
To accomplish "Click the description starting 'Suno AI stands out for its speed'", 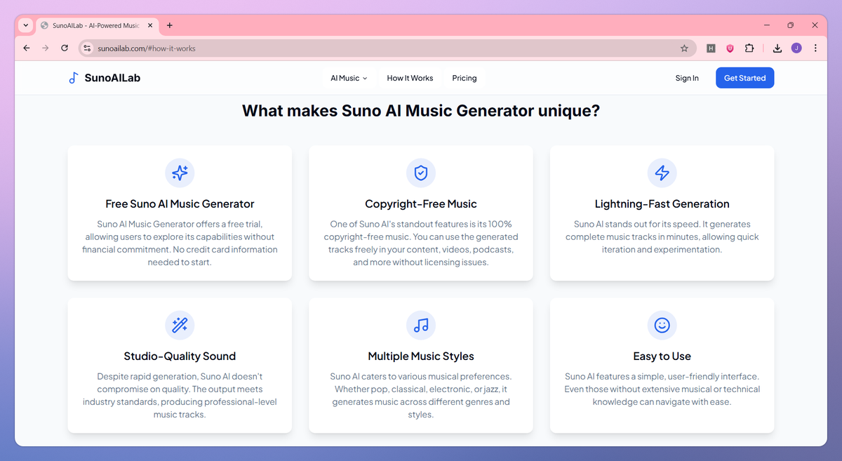I will coord(662,236).
